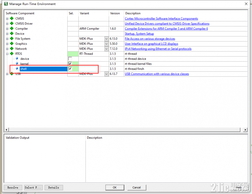
Task: Click the horizontal scrollbar track
Action: pos(124,130)
